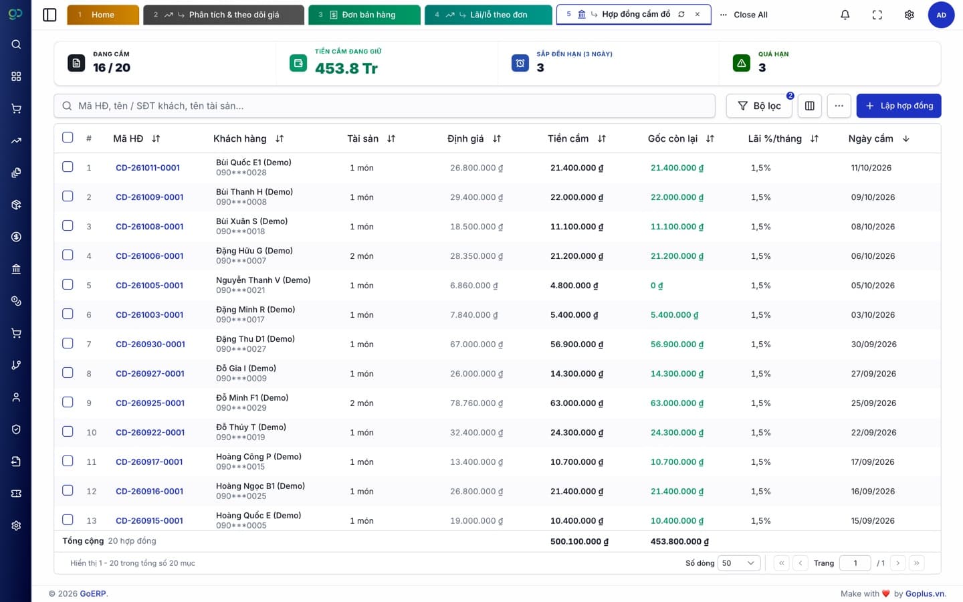Focus the contract search field

coord(385,106)
